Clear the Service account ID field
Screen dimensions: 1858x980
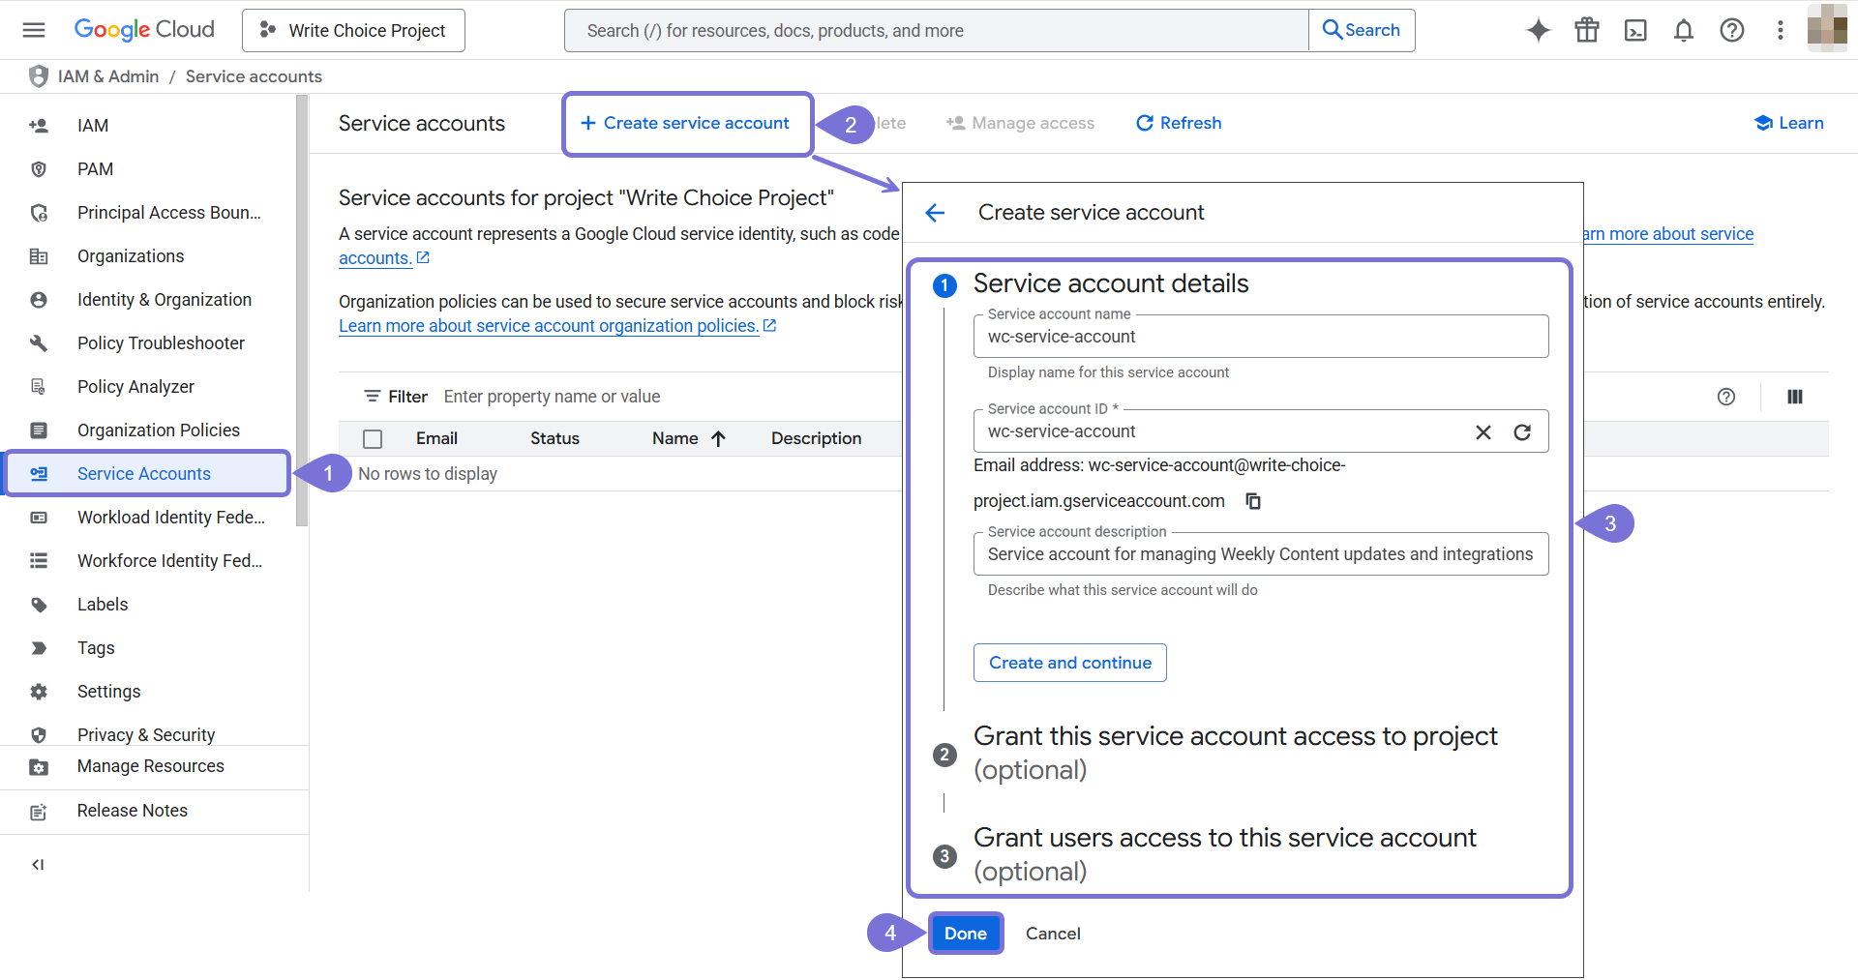coord(1483,432)
